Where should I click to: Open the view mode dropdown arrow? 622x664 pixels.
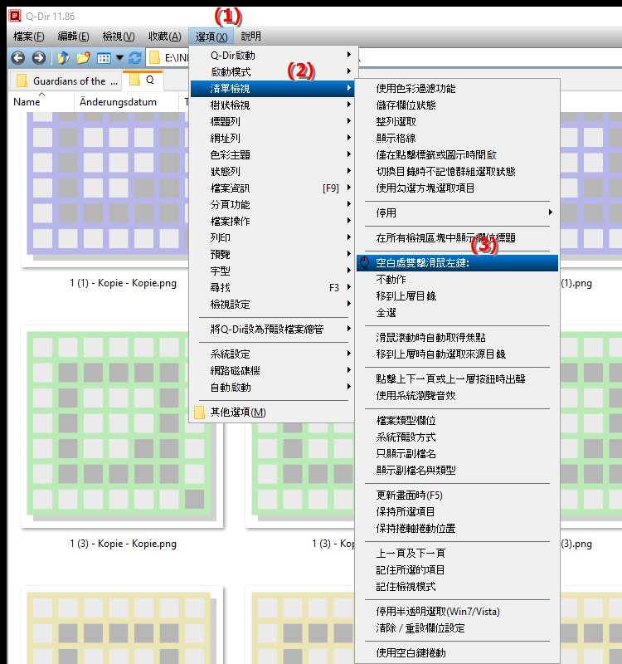click(119, 57)
